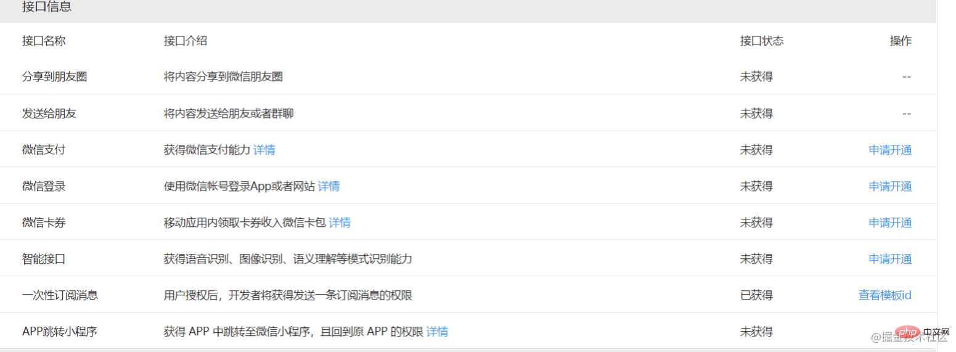Select the 一次性订阅消息 interface name
This screenshot has width=956, height=352.
pos(60,295)
